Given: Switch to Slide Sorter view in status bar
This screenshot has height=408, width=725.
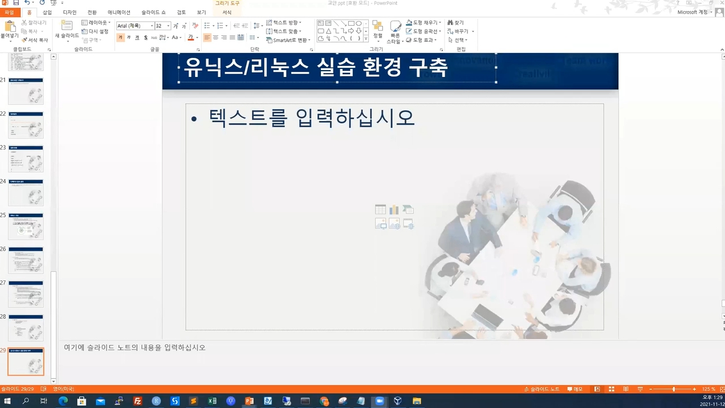Looking at the screenshot, I should coord(612,389).
